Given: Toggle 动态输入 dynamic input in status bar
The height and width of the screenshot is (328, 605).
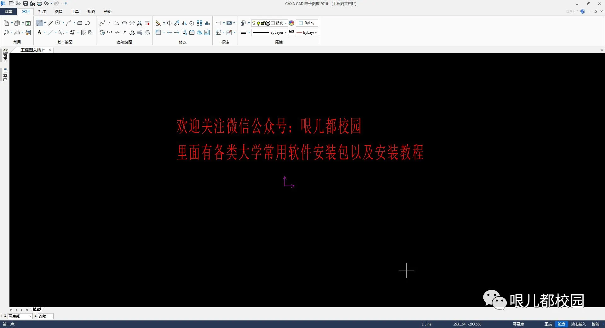Looking at the screenshot, I should pos(578,324).
